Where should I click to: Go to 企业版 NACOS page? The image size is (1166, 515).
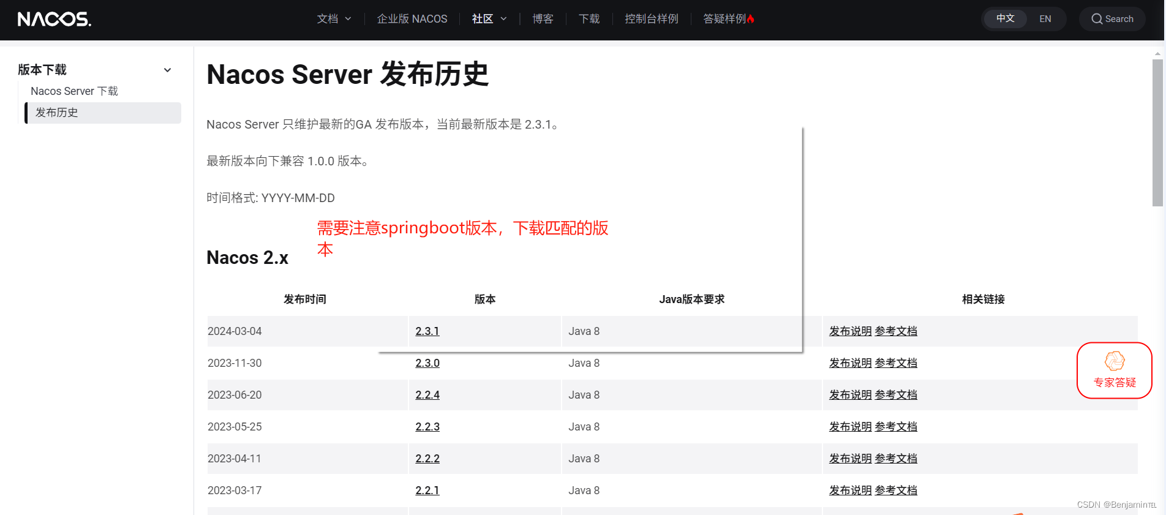pos(412,19)
